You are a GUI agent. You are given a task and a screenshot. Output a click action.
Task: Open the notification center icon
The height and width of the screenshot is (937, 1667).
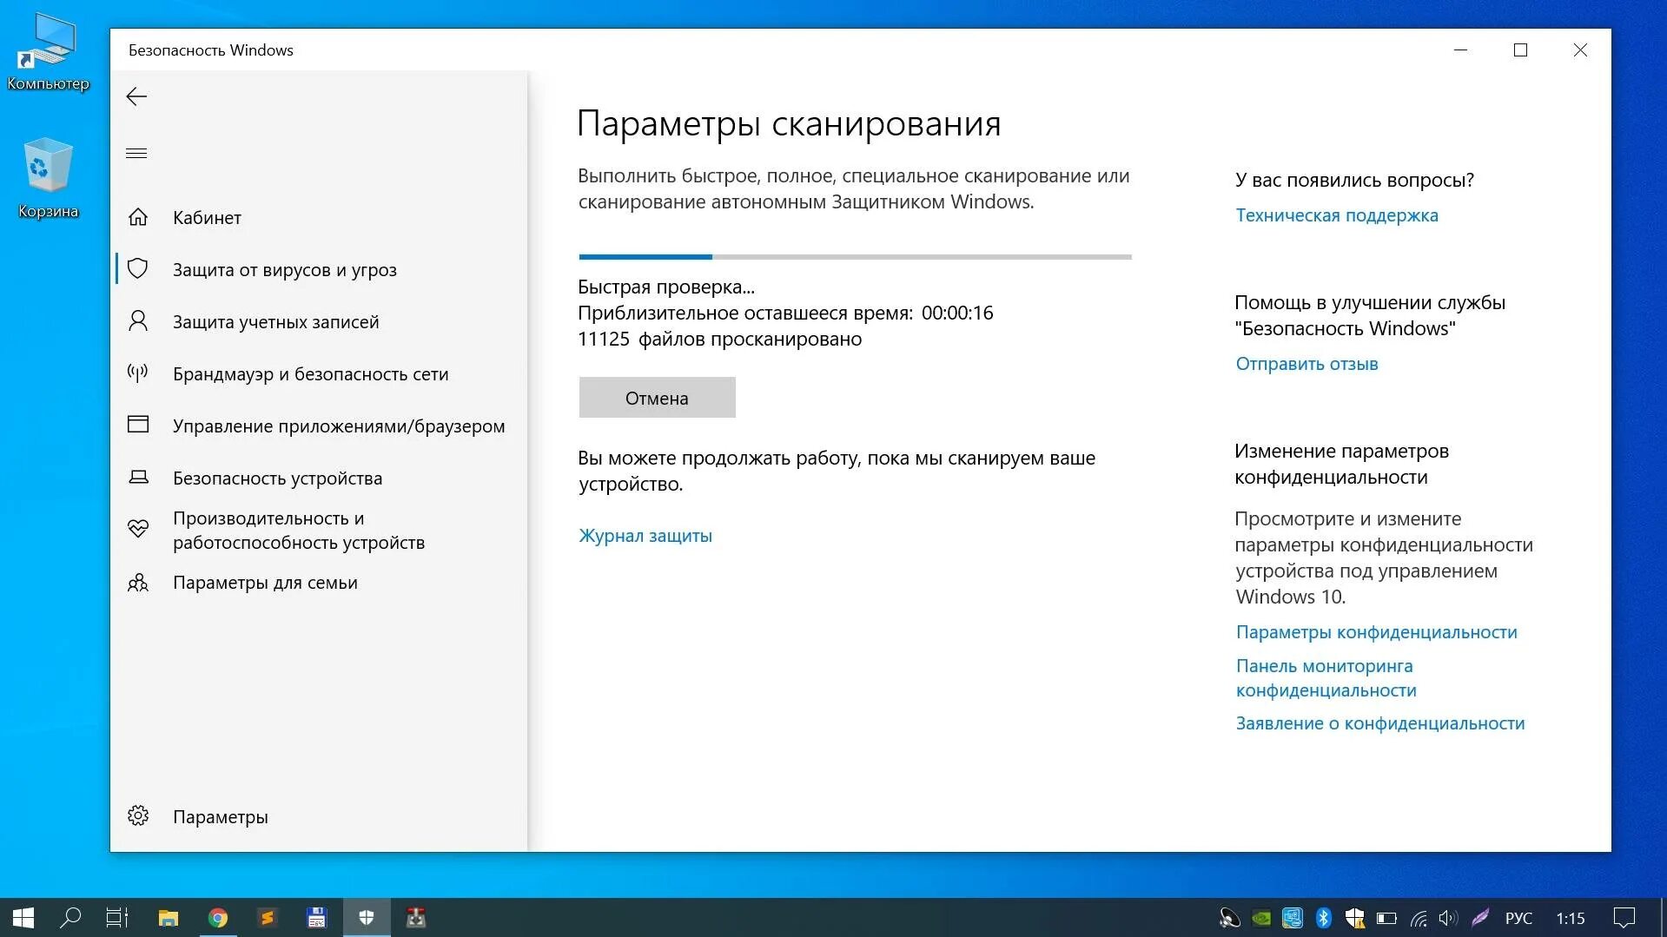1624,918
